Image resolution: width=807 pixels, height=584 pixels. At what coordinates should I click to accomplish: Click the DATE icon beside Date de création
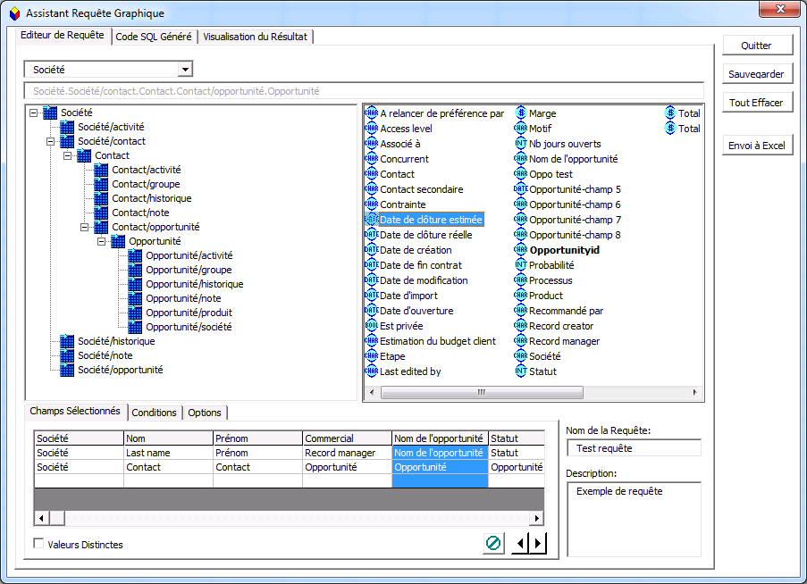[371, 250]
